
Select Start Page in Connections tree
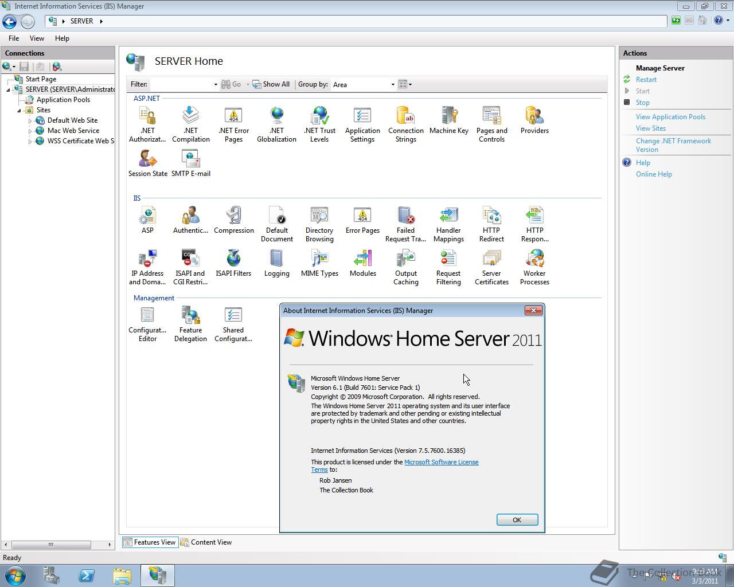pyautogui.click(x=41, y=79)
